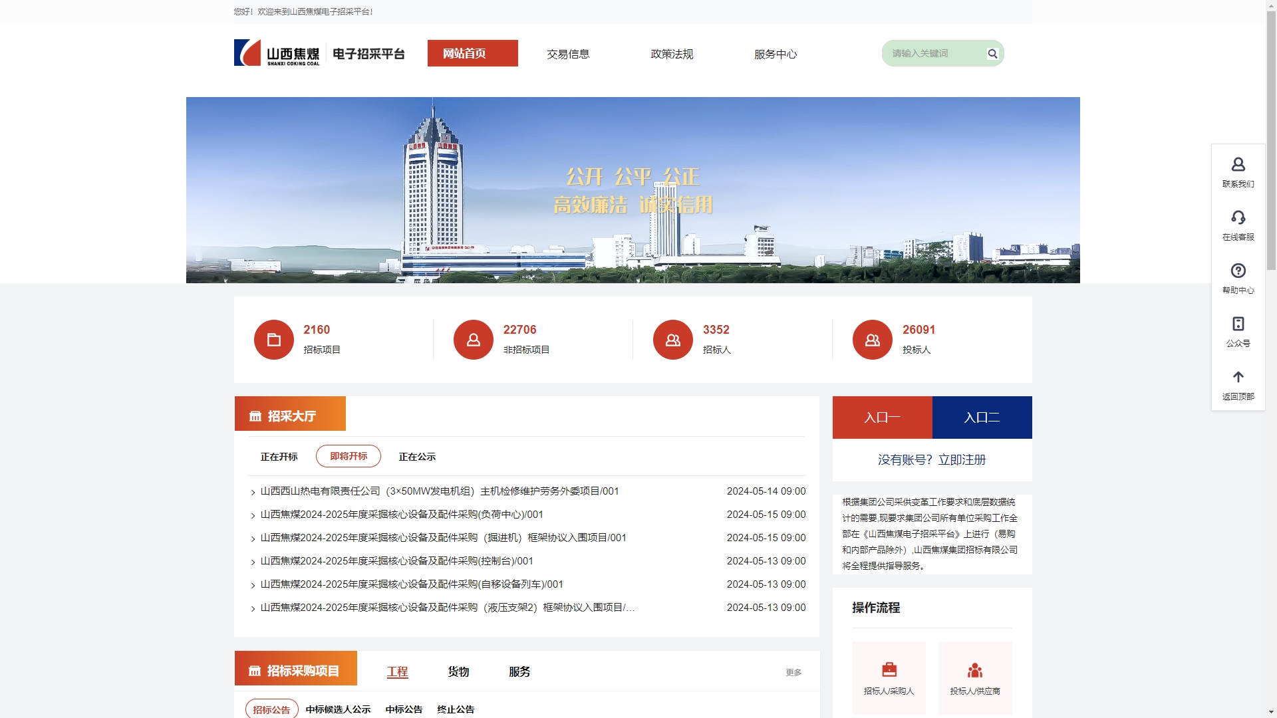Image resolution: width=1277 pixels, height=718 pixels.
Task: Select the 正在公示 filter
Action: coord(417,457)
